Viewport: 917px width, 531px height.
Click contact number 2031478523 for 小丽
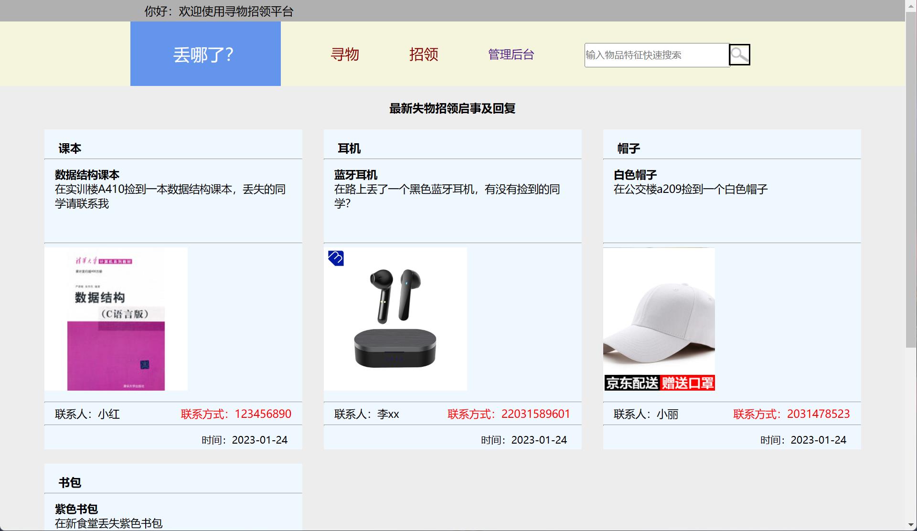point(817,414)
